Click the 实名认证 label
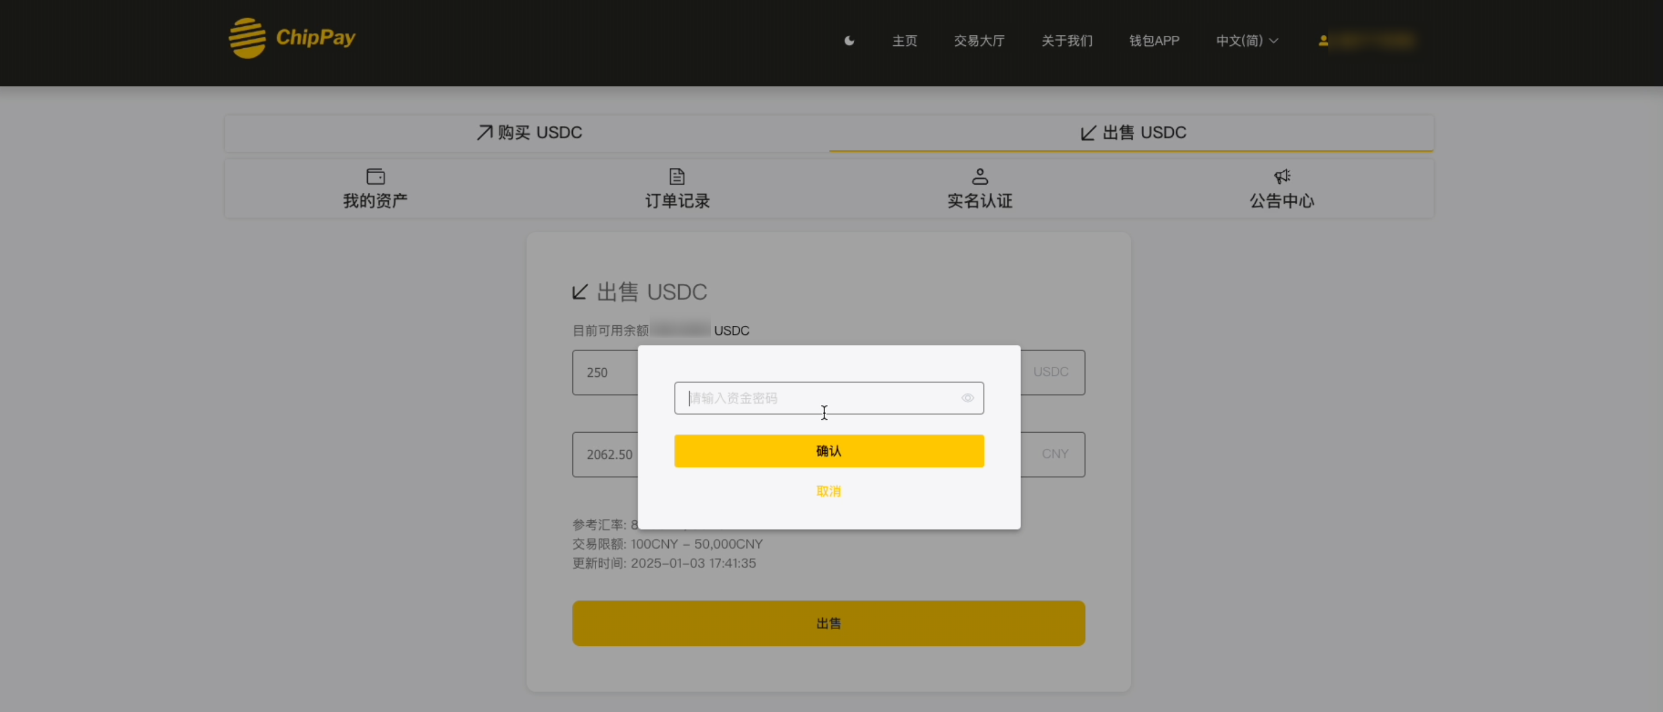Image resolution: width=1663 pixels, height=712 pixels. pos(979,201)
